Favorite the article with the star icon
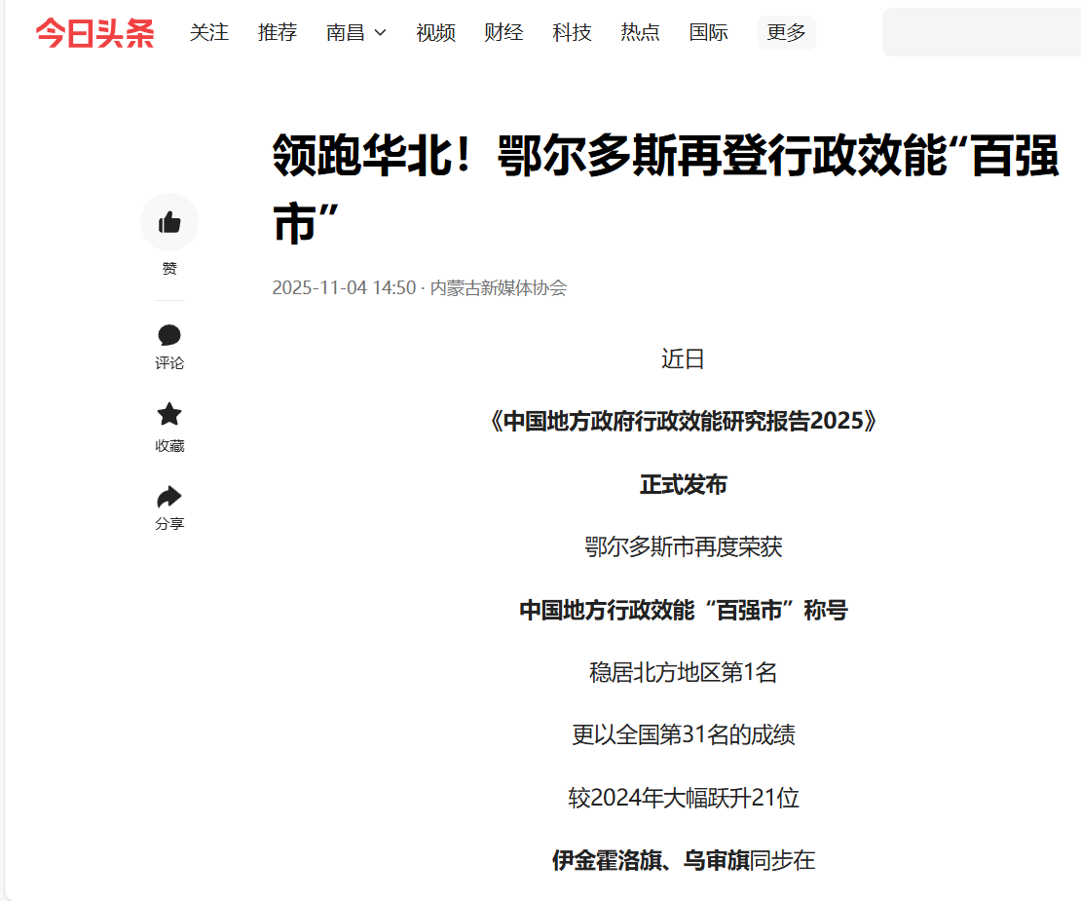The image size is (1081, 901). (x=169, y=415)
